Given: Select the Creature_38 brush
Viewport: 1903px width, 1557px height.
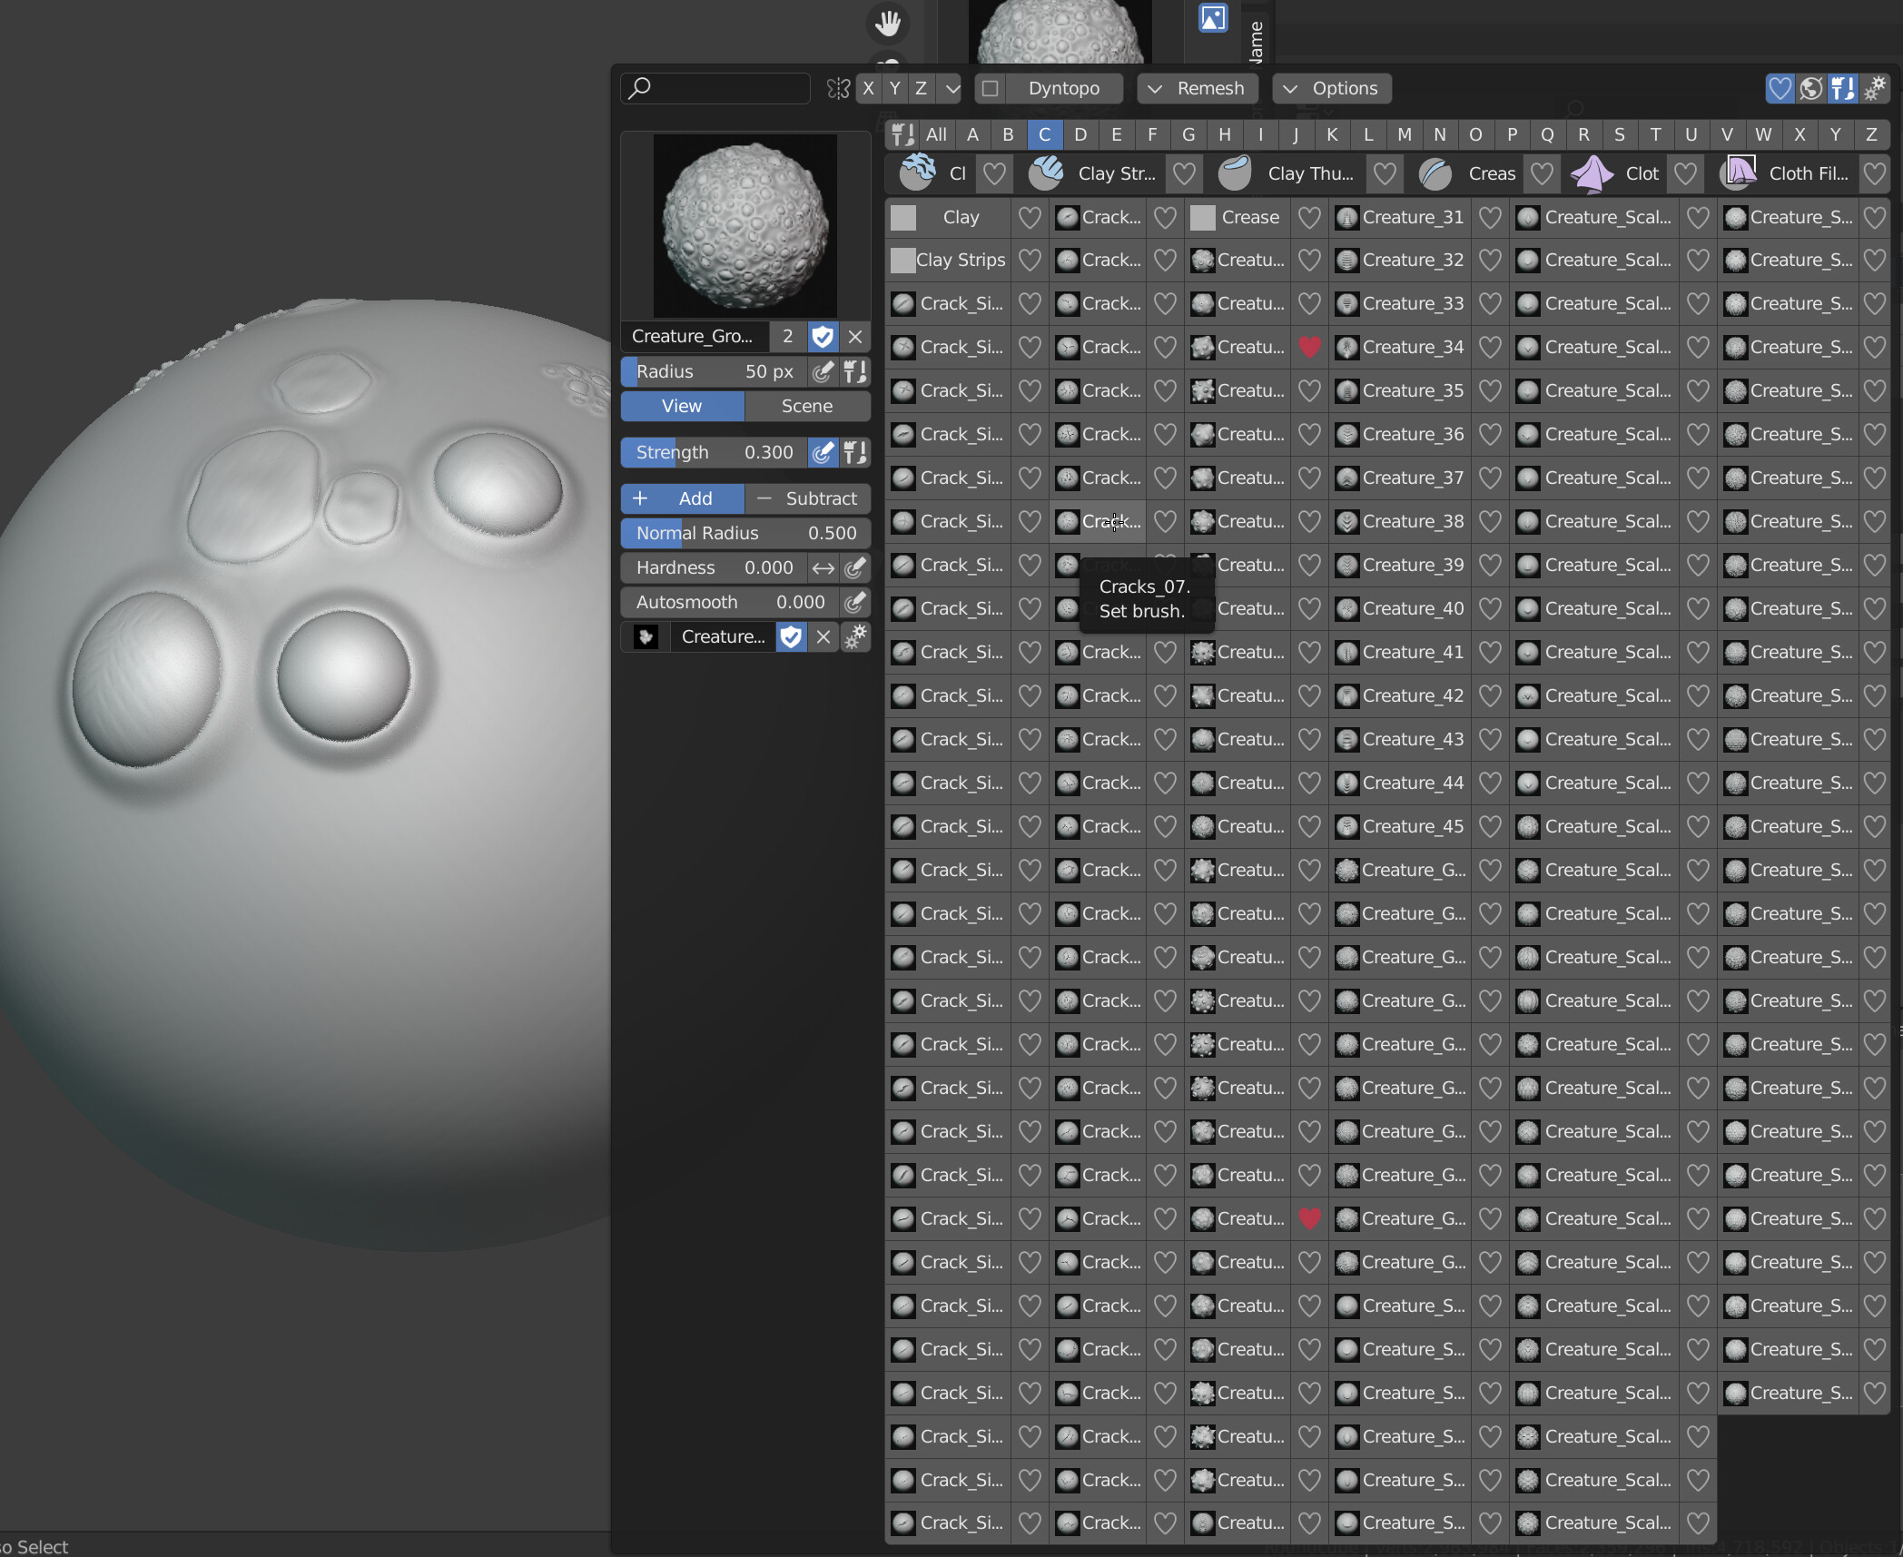Looking at the screenshot, I should [x=1400, y=521].
